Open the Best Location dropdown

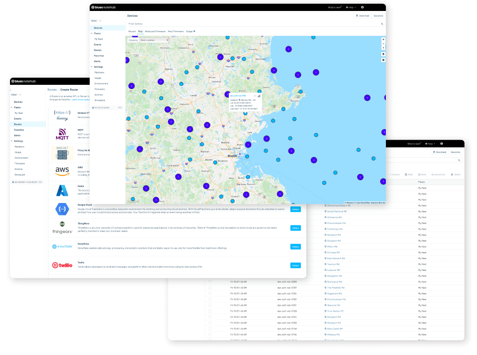[154, 40]
